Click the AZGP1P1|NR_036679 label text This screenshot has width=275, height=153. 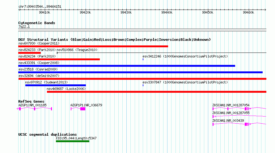(86, 105)
